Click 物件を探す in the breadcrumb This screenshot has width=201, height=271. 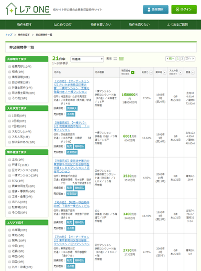pyautogui.click(x=24, y=35)
